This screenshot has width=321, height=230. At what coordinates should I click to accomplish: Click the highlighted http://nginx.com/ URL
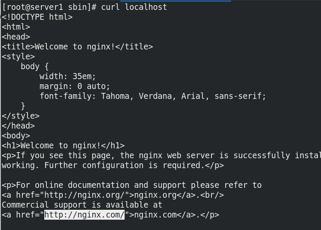point(84,215)
